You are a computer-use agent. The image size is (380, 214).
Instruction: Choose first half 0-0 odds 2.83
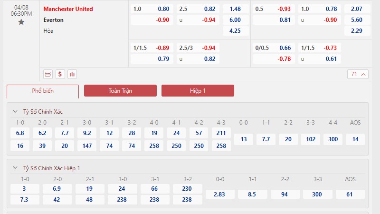[x=220, y=195]
